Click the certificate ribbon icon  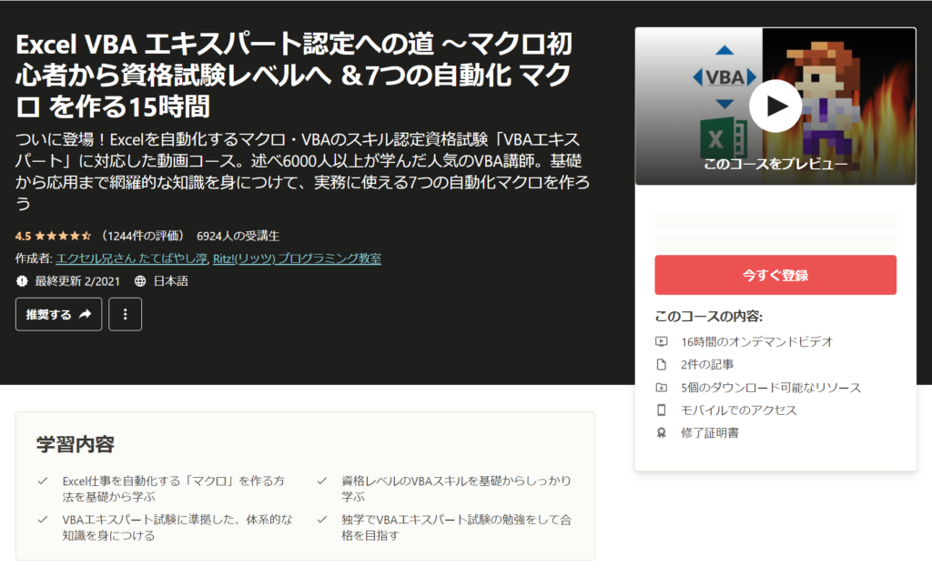coord(662,432)
